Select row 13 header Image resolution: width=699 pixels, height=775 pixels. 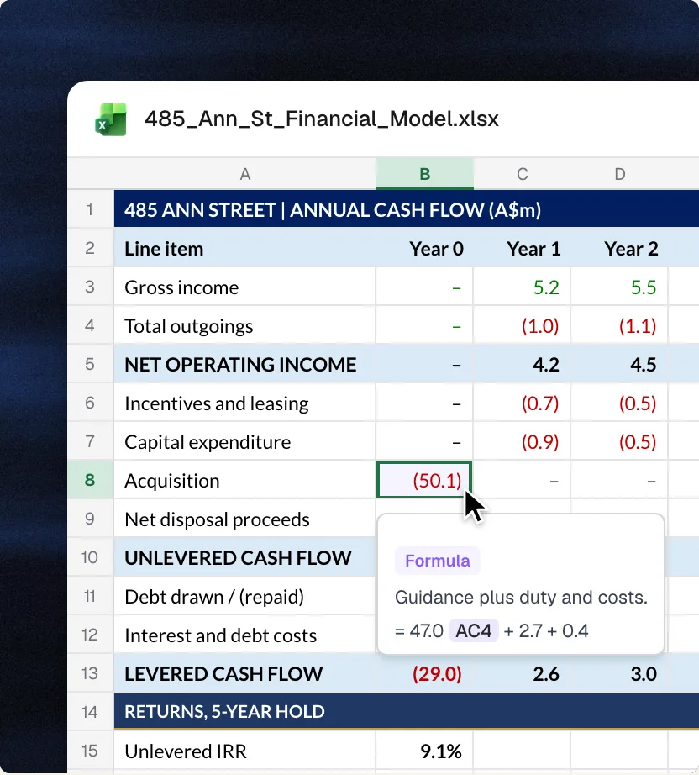[90, 673]
